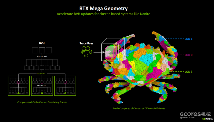The image size is (214, 122).
Task: Click the "LOD 1" label
Action: coord(189,39)
